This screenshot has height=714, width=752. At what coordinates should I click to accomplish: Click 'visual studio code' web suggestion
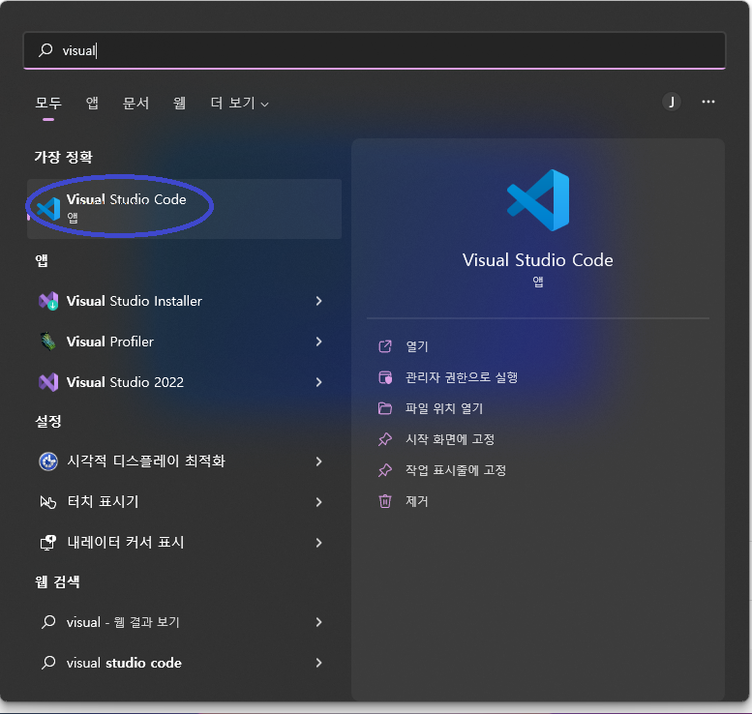pyautogui.click(x=124, y=663)
